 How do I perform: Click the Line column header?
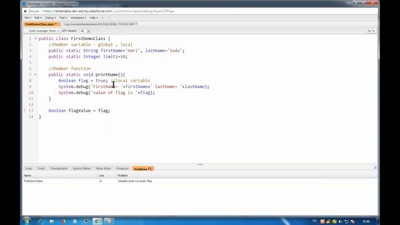tap(106, 176)
